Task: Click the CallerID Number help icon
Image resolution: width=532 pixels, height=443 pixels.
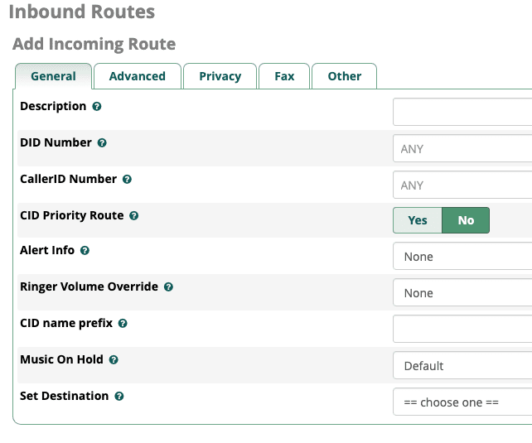Action: click(127, 180)
